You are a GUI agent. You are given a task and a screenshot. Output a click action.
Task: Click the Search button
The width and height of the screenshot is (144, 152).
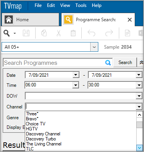[x=125, y=62]
